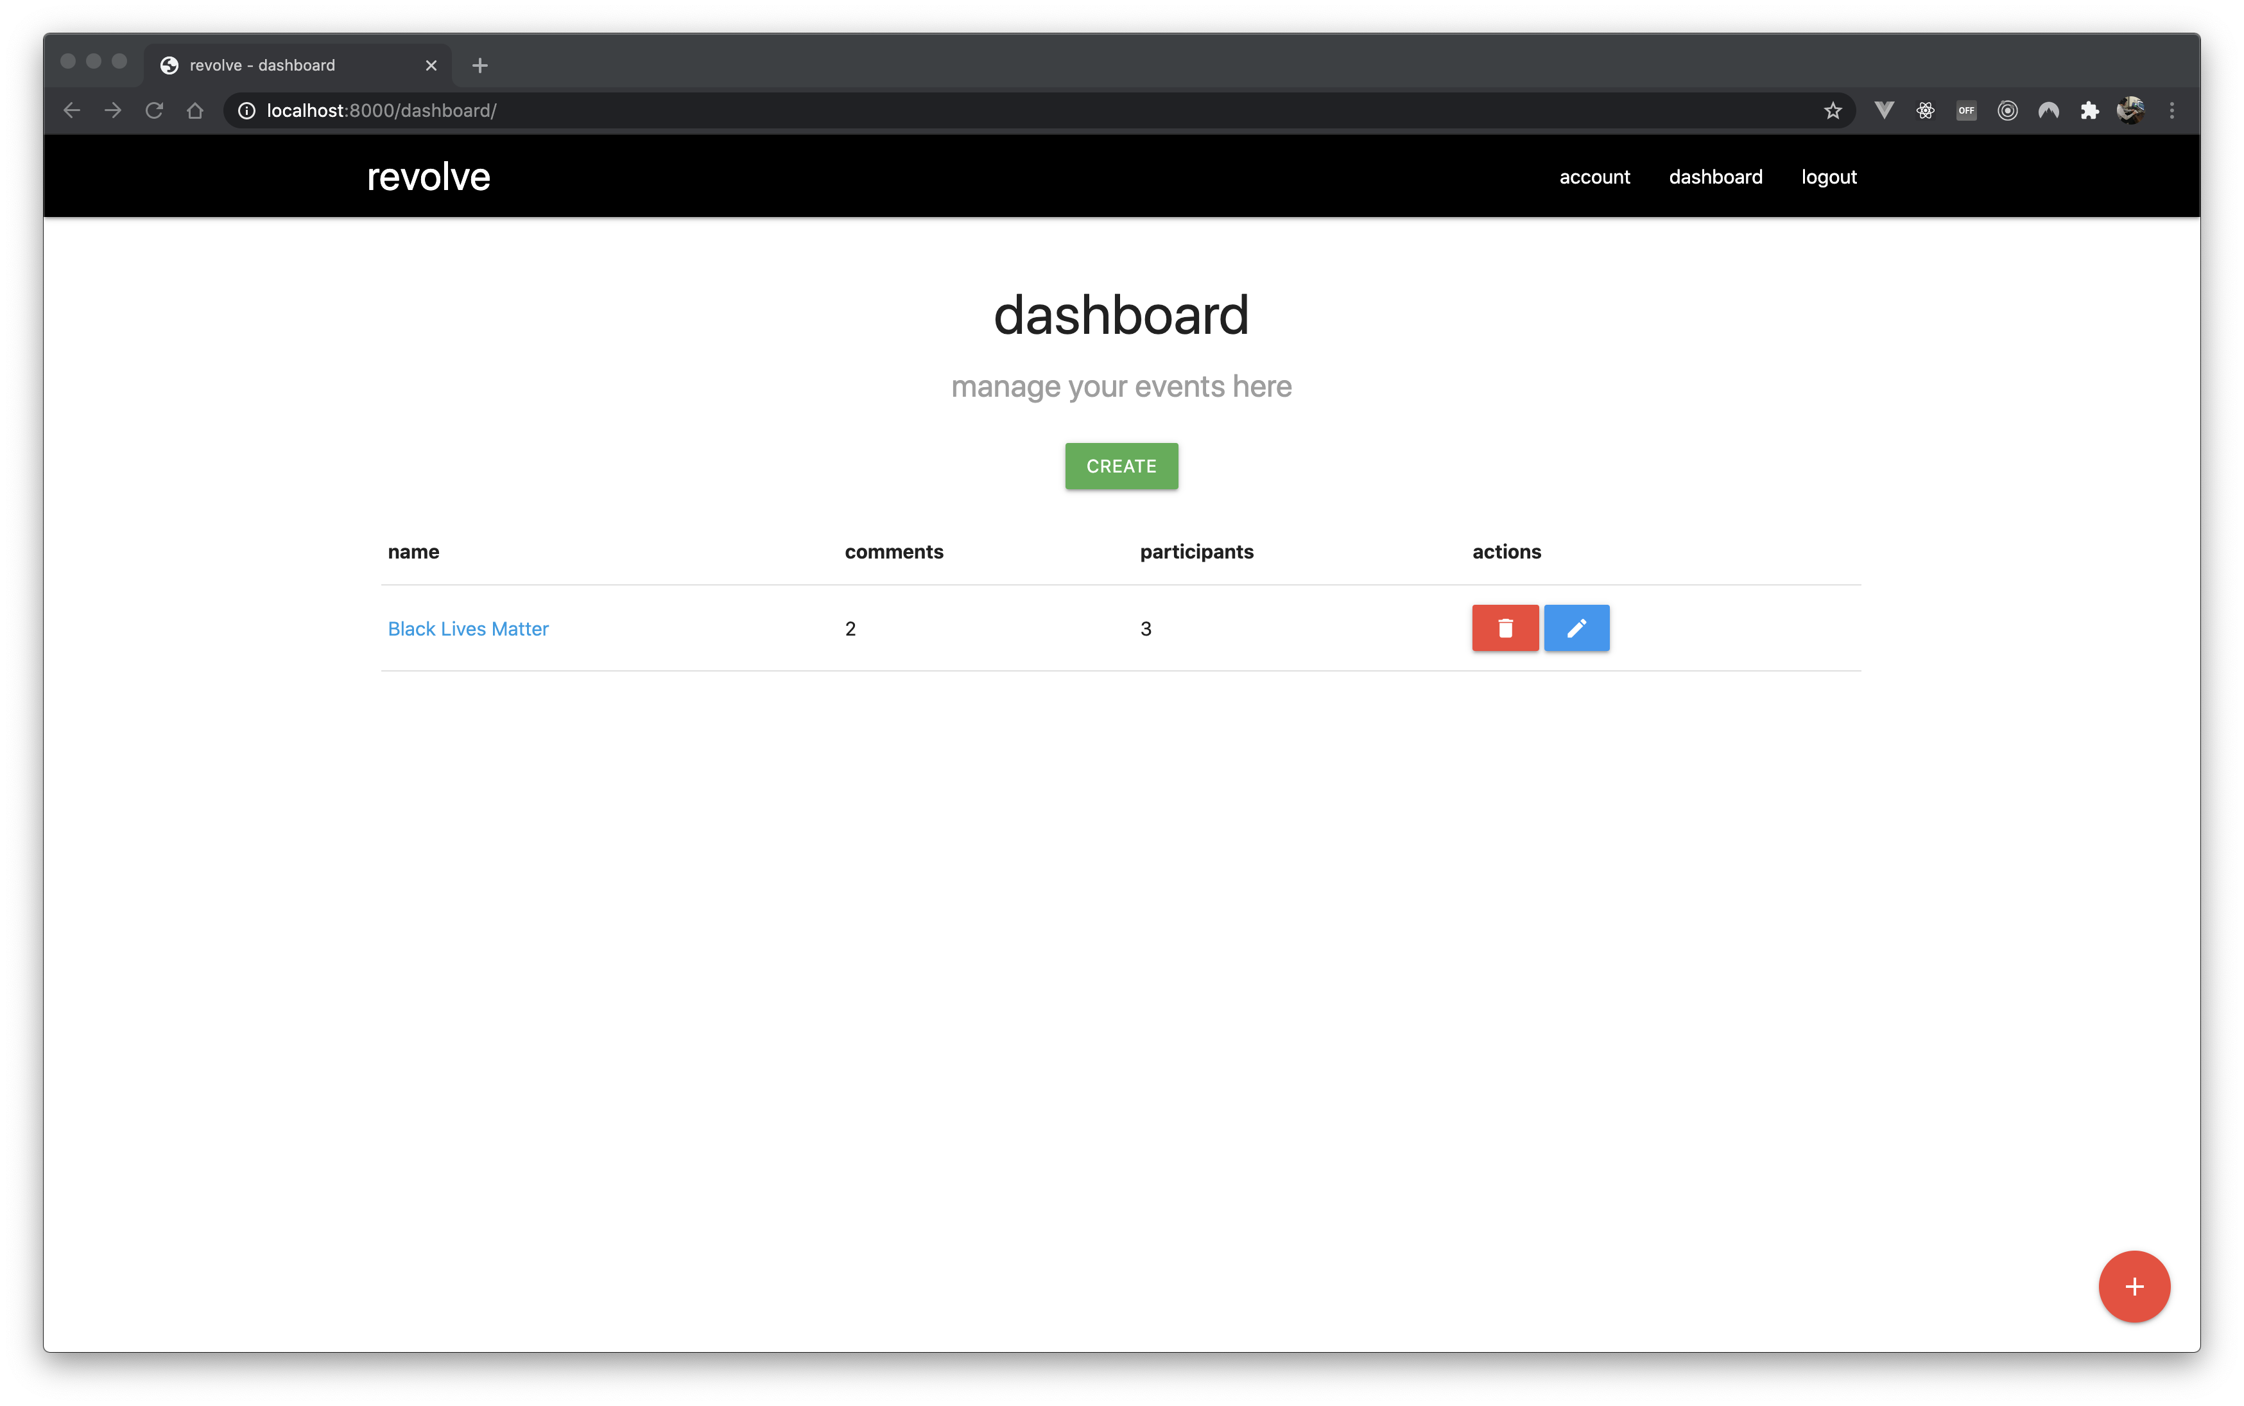Navigate to account page
Image resolution: width=2244 pixels, height=1406 pixels.
click(1594, 177)
